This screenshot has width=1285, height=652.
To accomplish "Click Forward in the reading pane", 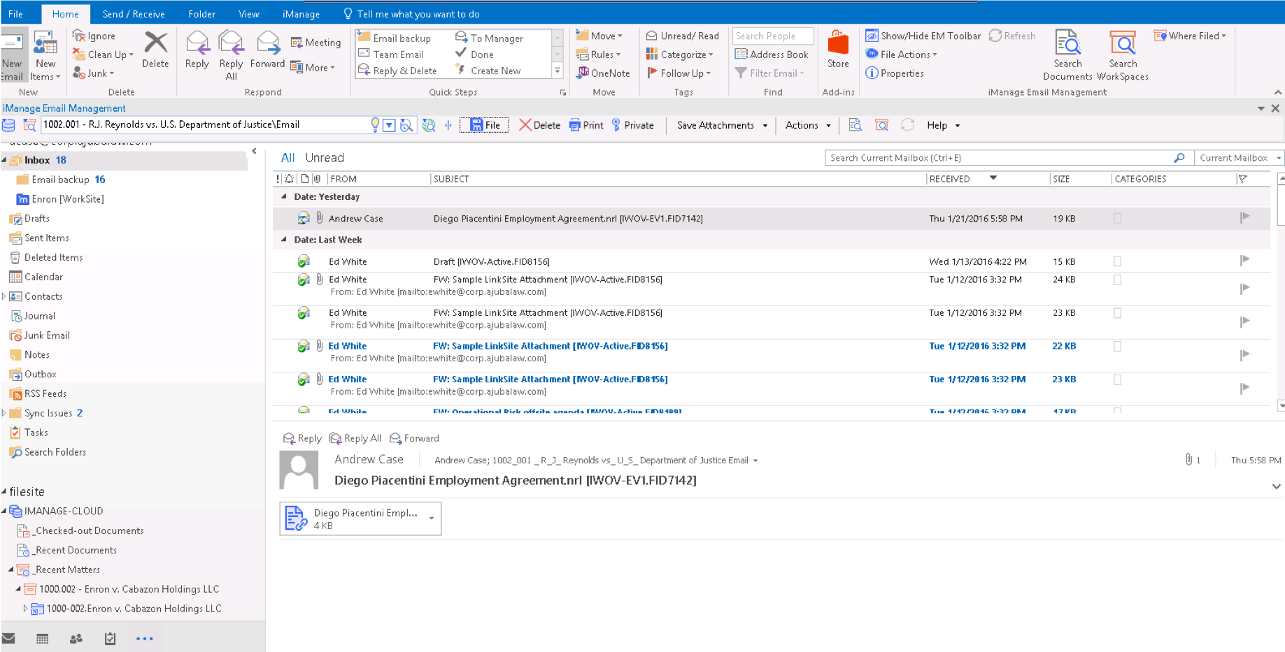I will (x=414, y=438).
